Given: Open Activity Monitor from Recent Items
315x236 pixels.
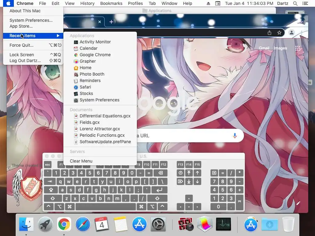Looking at the screenshot, I should click(100, 42).
